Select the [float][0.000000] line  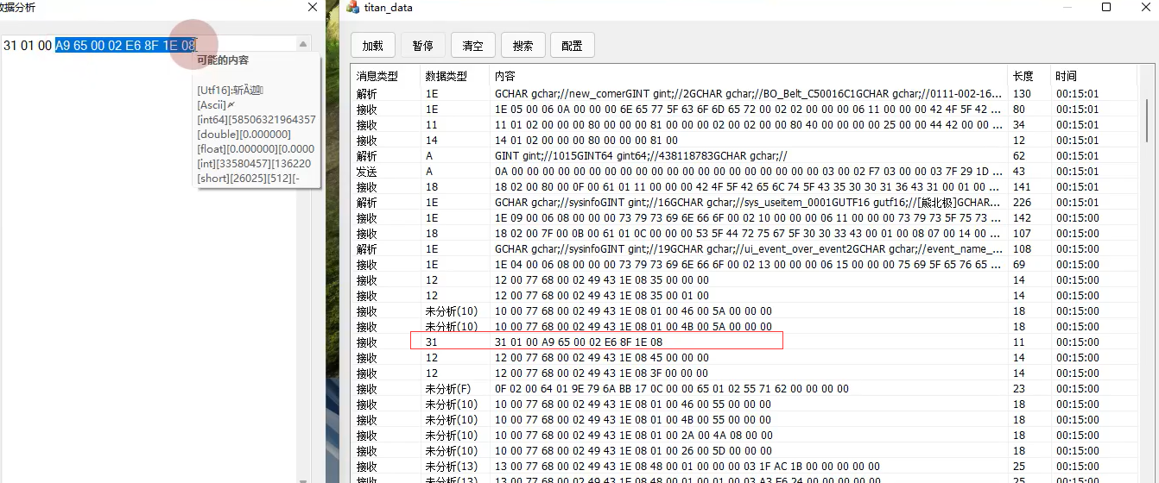(x=256, y=149)
